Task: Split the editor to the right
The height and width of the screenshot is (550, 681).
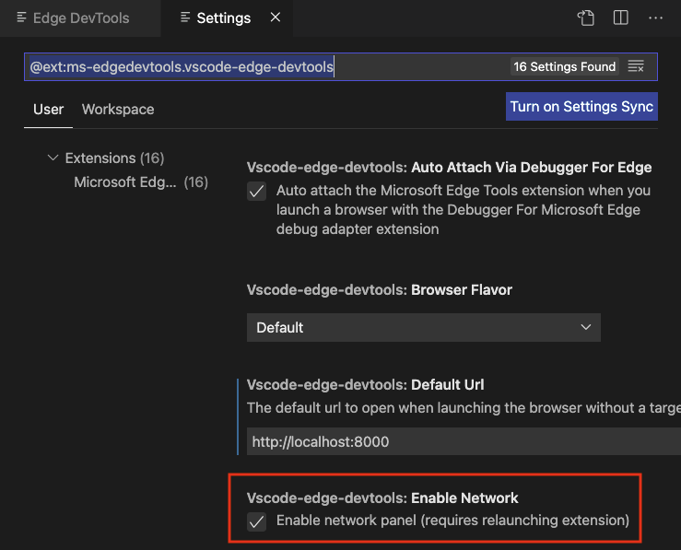Action: 620,18
